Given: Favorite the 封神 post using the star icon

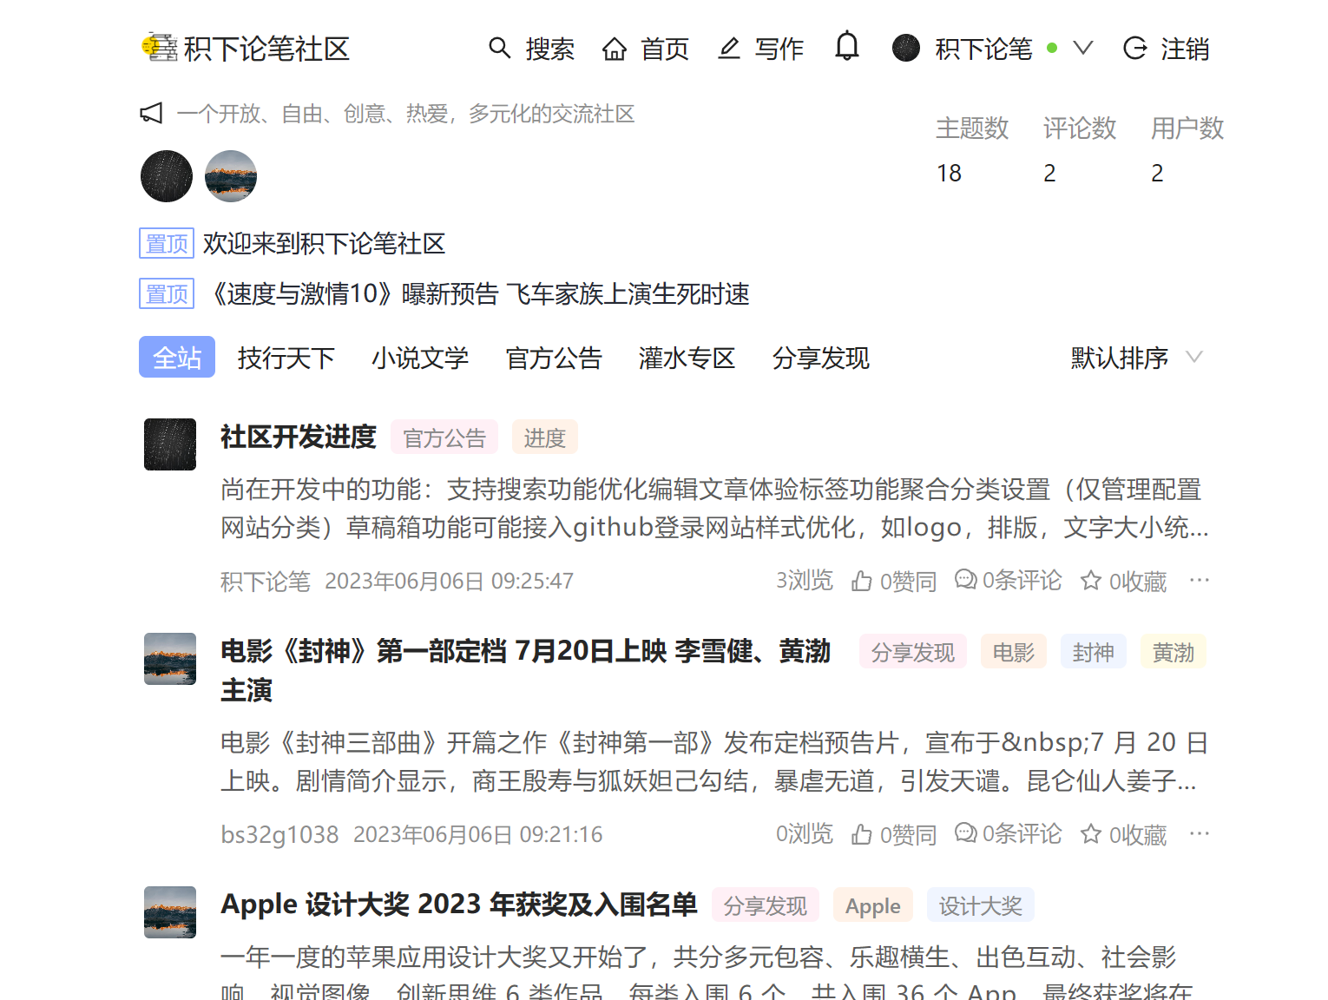Looking at the screenshot, I should pos(1090,833).
